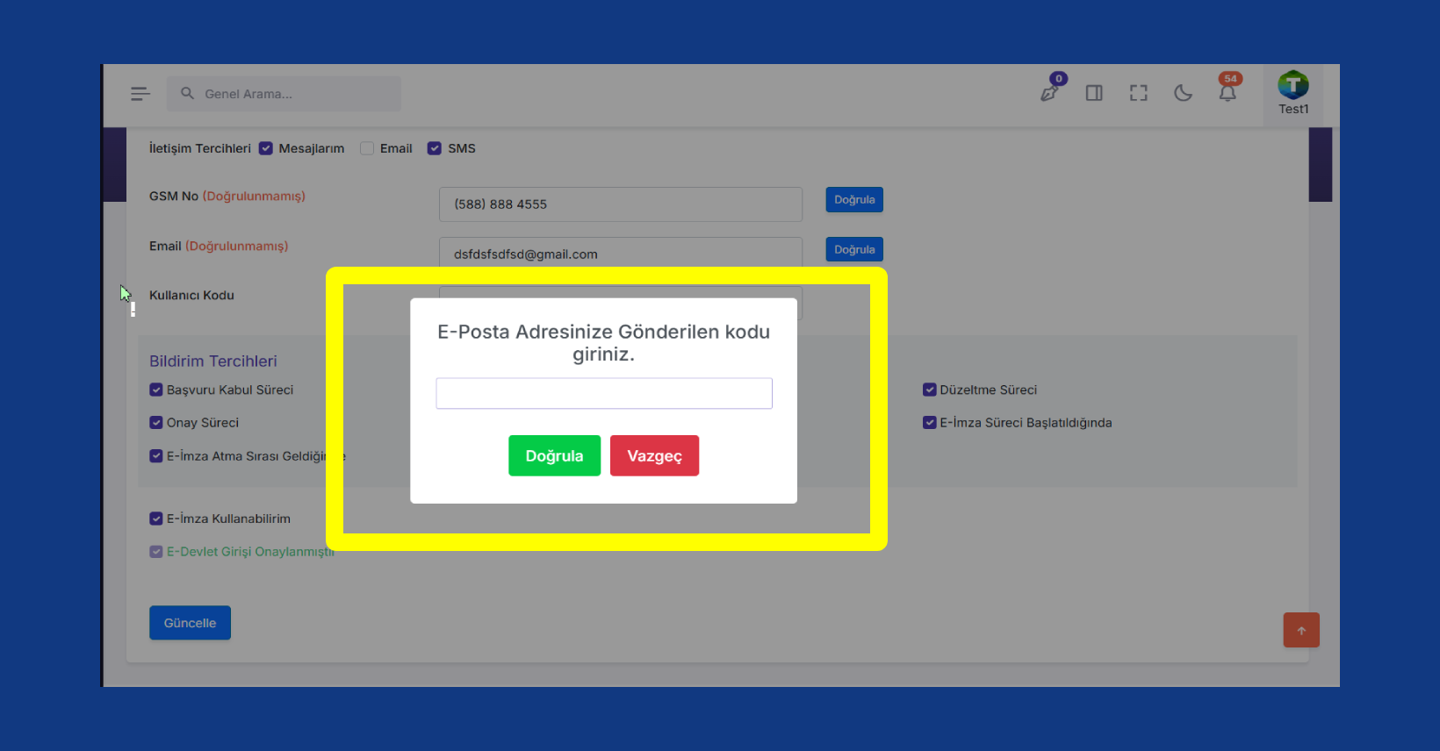Switch to fullscreen mode icon
Image resolution: width=1440 pixels, height=751 pixels.
tap(1139, 93)
